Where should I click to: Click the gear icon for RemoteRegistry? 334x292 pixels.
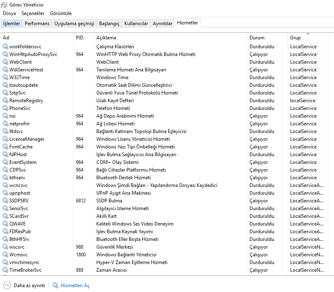point(5,101)
